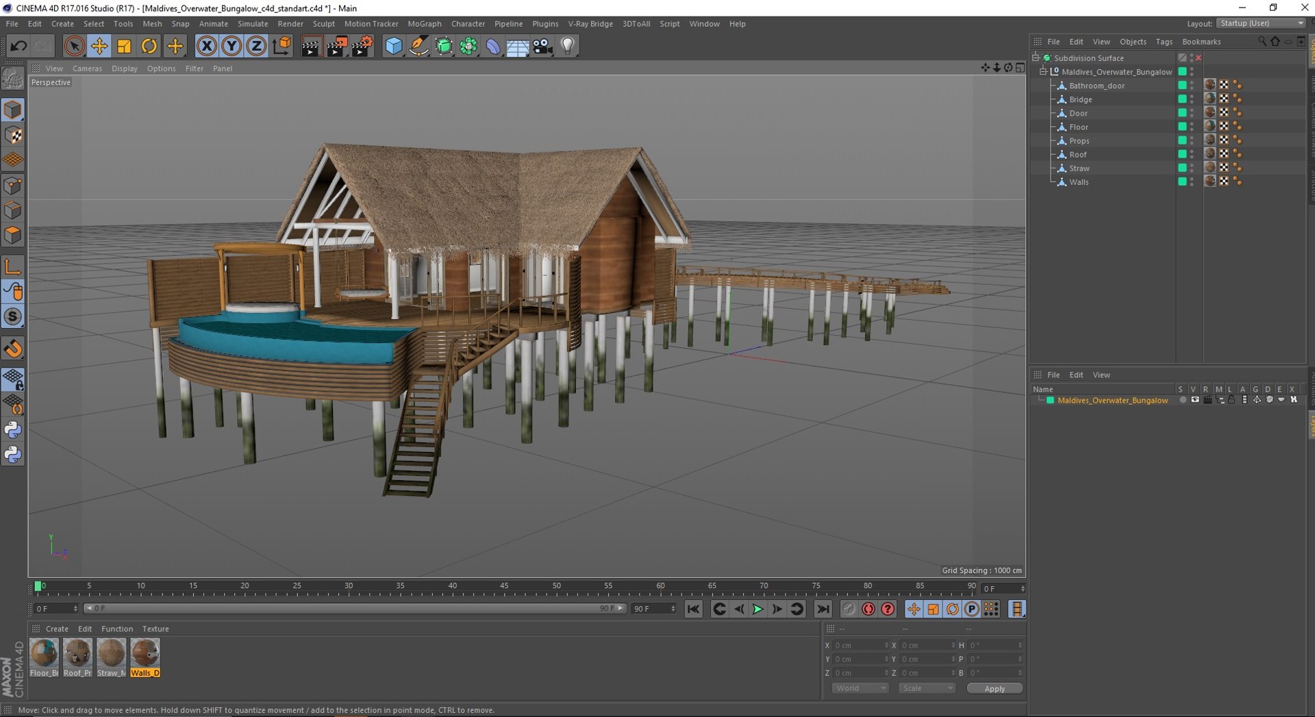Add a Camera object
Viewport: 1315px width, 717px height.
[542, 46]
